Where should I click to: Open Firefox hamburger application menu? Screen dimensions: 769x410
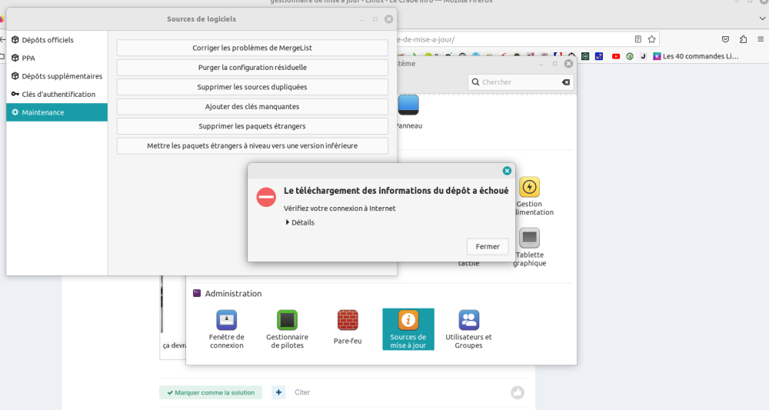761,38
